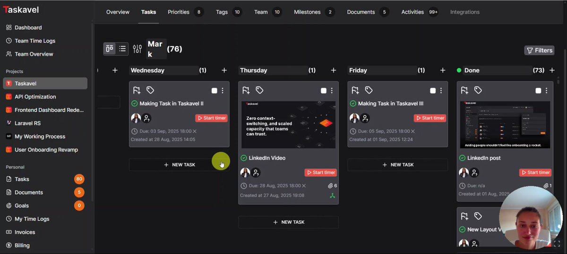
Task: Add task to Friday column
Action: click(443, 70)
